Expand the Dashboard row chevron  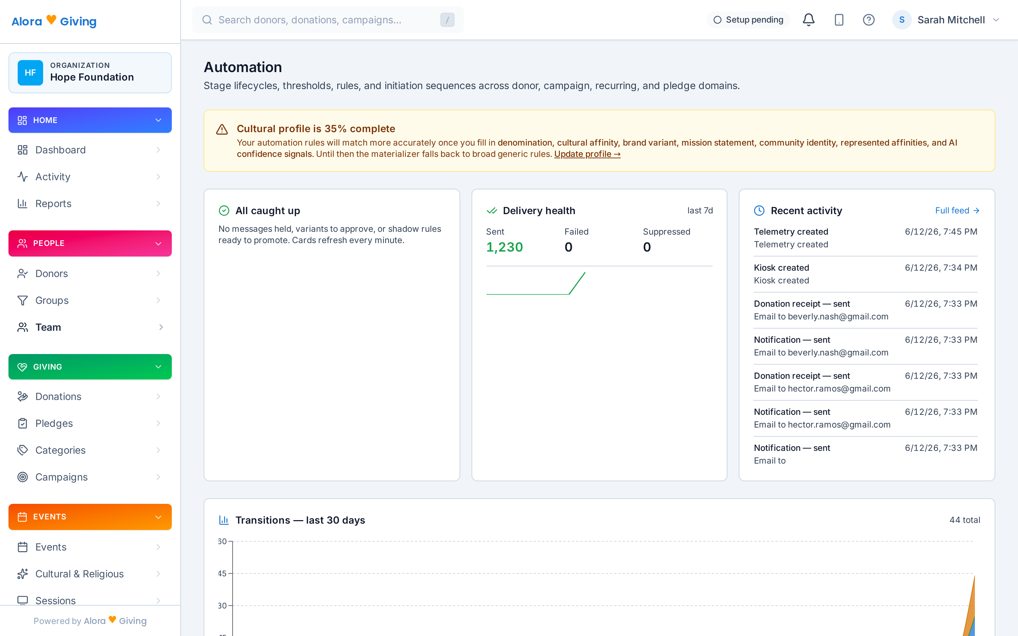point(159,150)
